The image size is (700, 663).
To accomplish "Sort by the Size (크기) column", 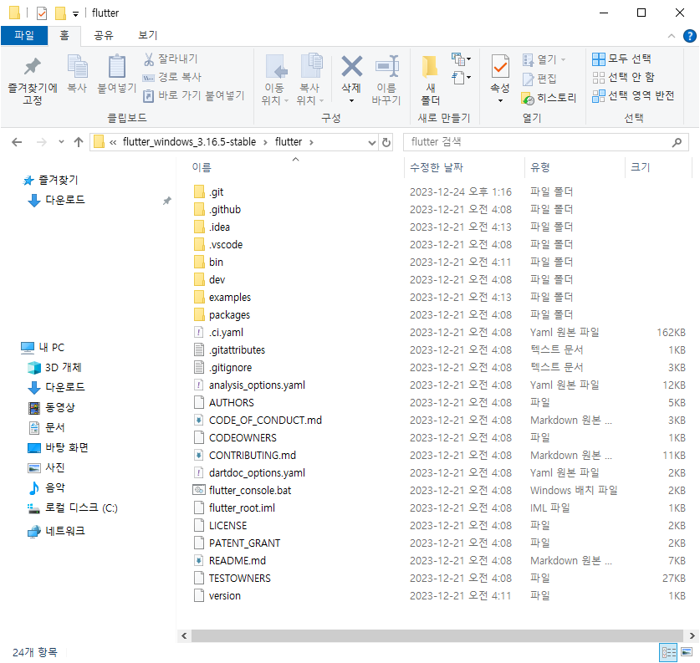I will [x=640, y=167].
